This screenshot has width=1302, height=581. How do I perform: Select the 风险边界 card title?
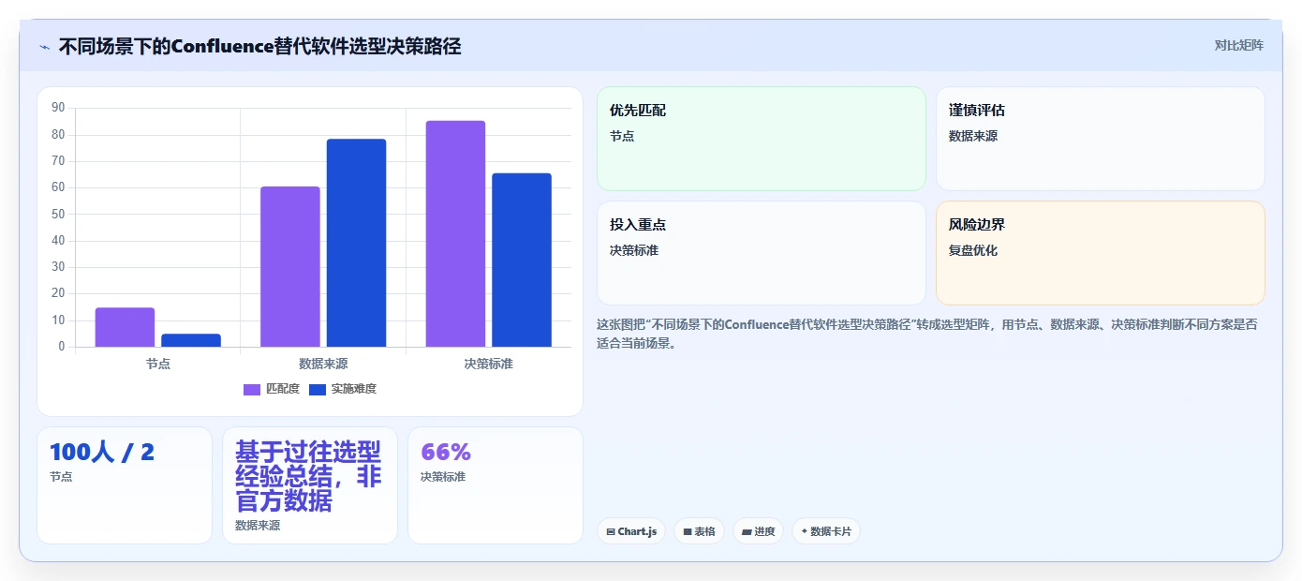(x=977, y=225)
